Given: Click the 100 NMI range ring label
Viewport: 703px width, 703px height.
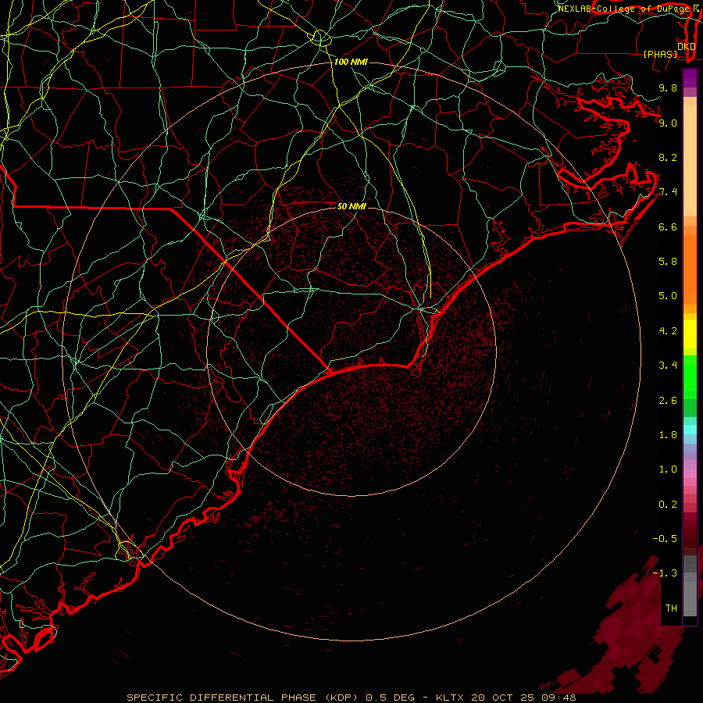Looking at the screenshot, I should coord(351,62).
